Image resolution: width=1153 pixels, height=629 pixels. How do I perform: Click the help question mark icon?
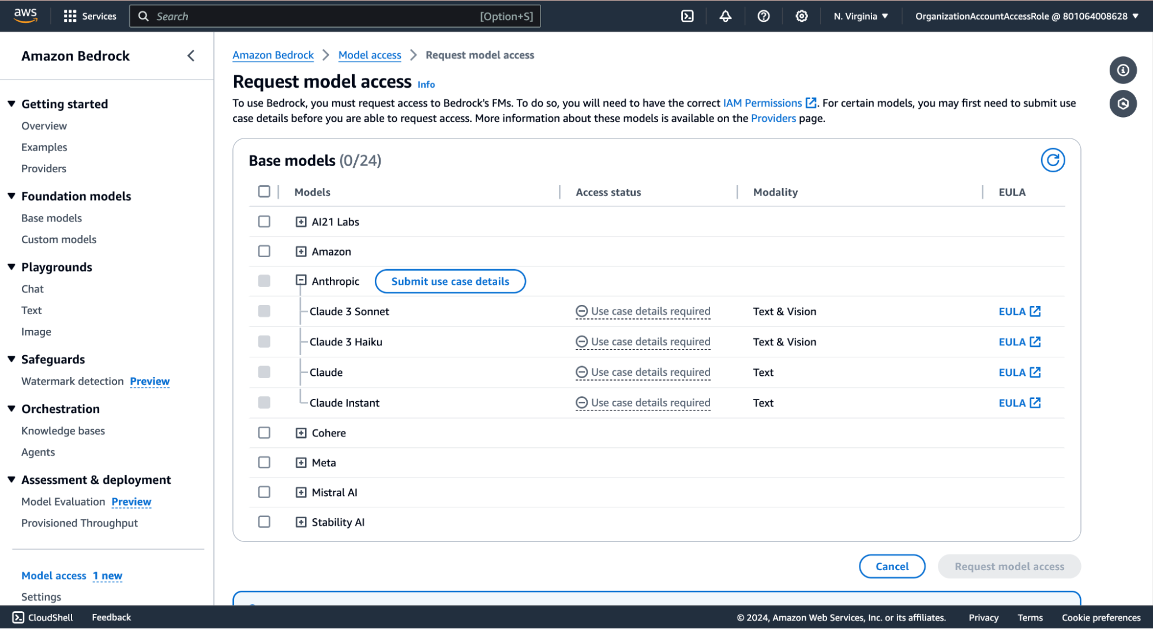(x=763, y=16)
